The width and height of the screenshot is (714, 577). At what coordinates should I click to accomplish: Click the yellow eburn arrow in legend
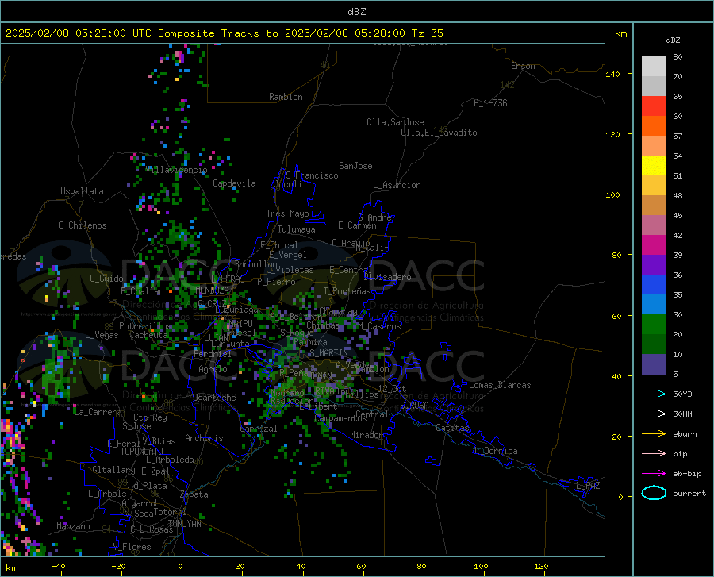654,433
